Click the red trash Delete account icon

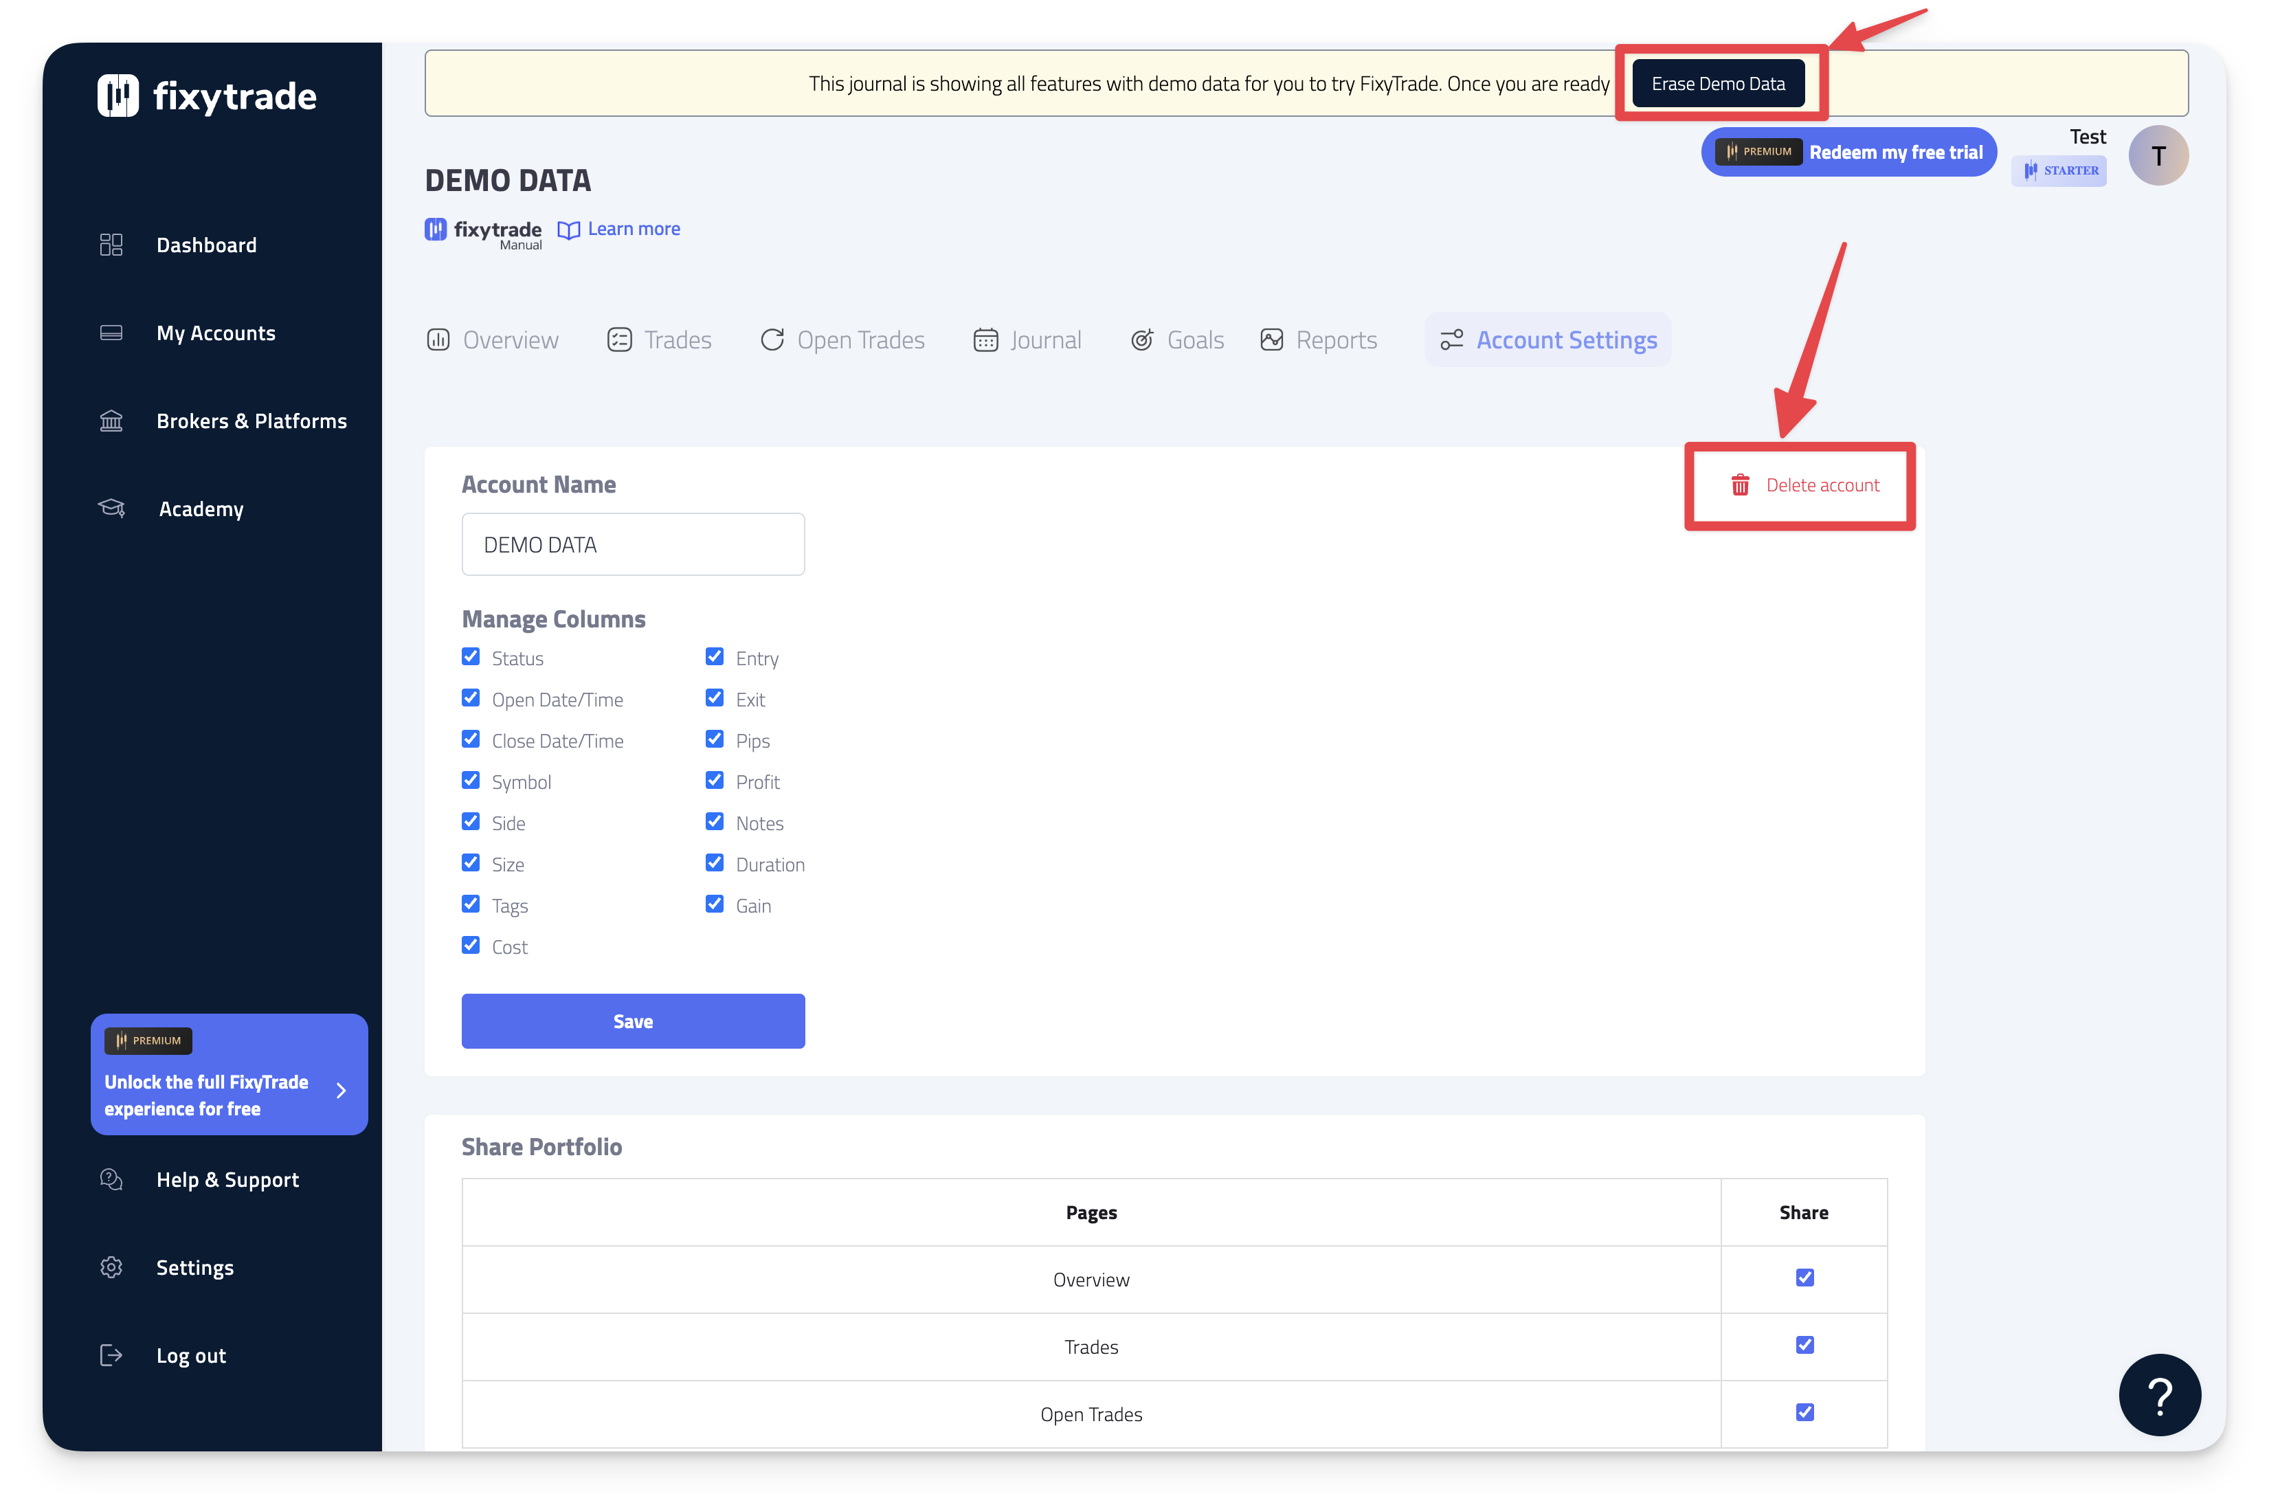(x=1740, y=485)
